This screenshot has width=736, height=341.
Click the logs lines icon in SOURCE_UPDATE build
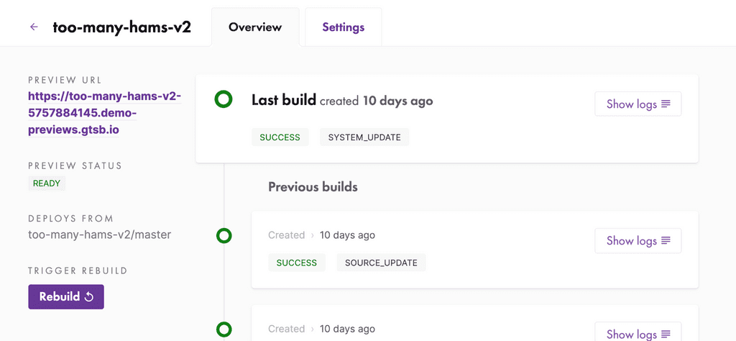[x=666, y=240]
